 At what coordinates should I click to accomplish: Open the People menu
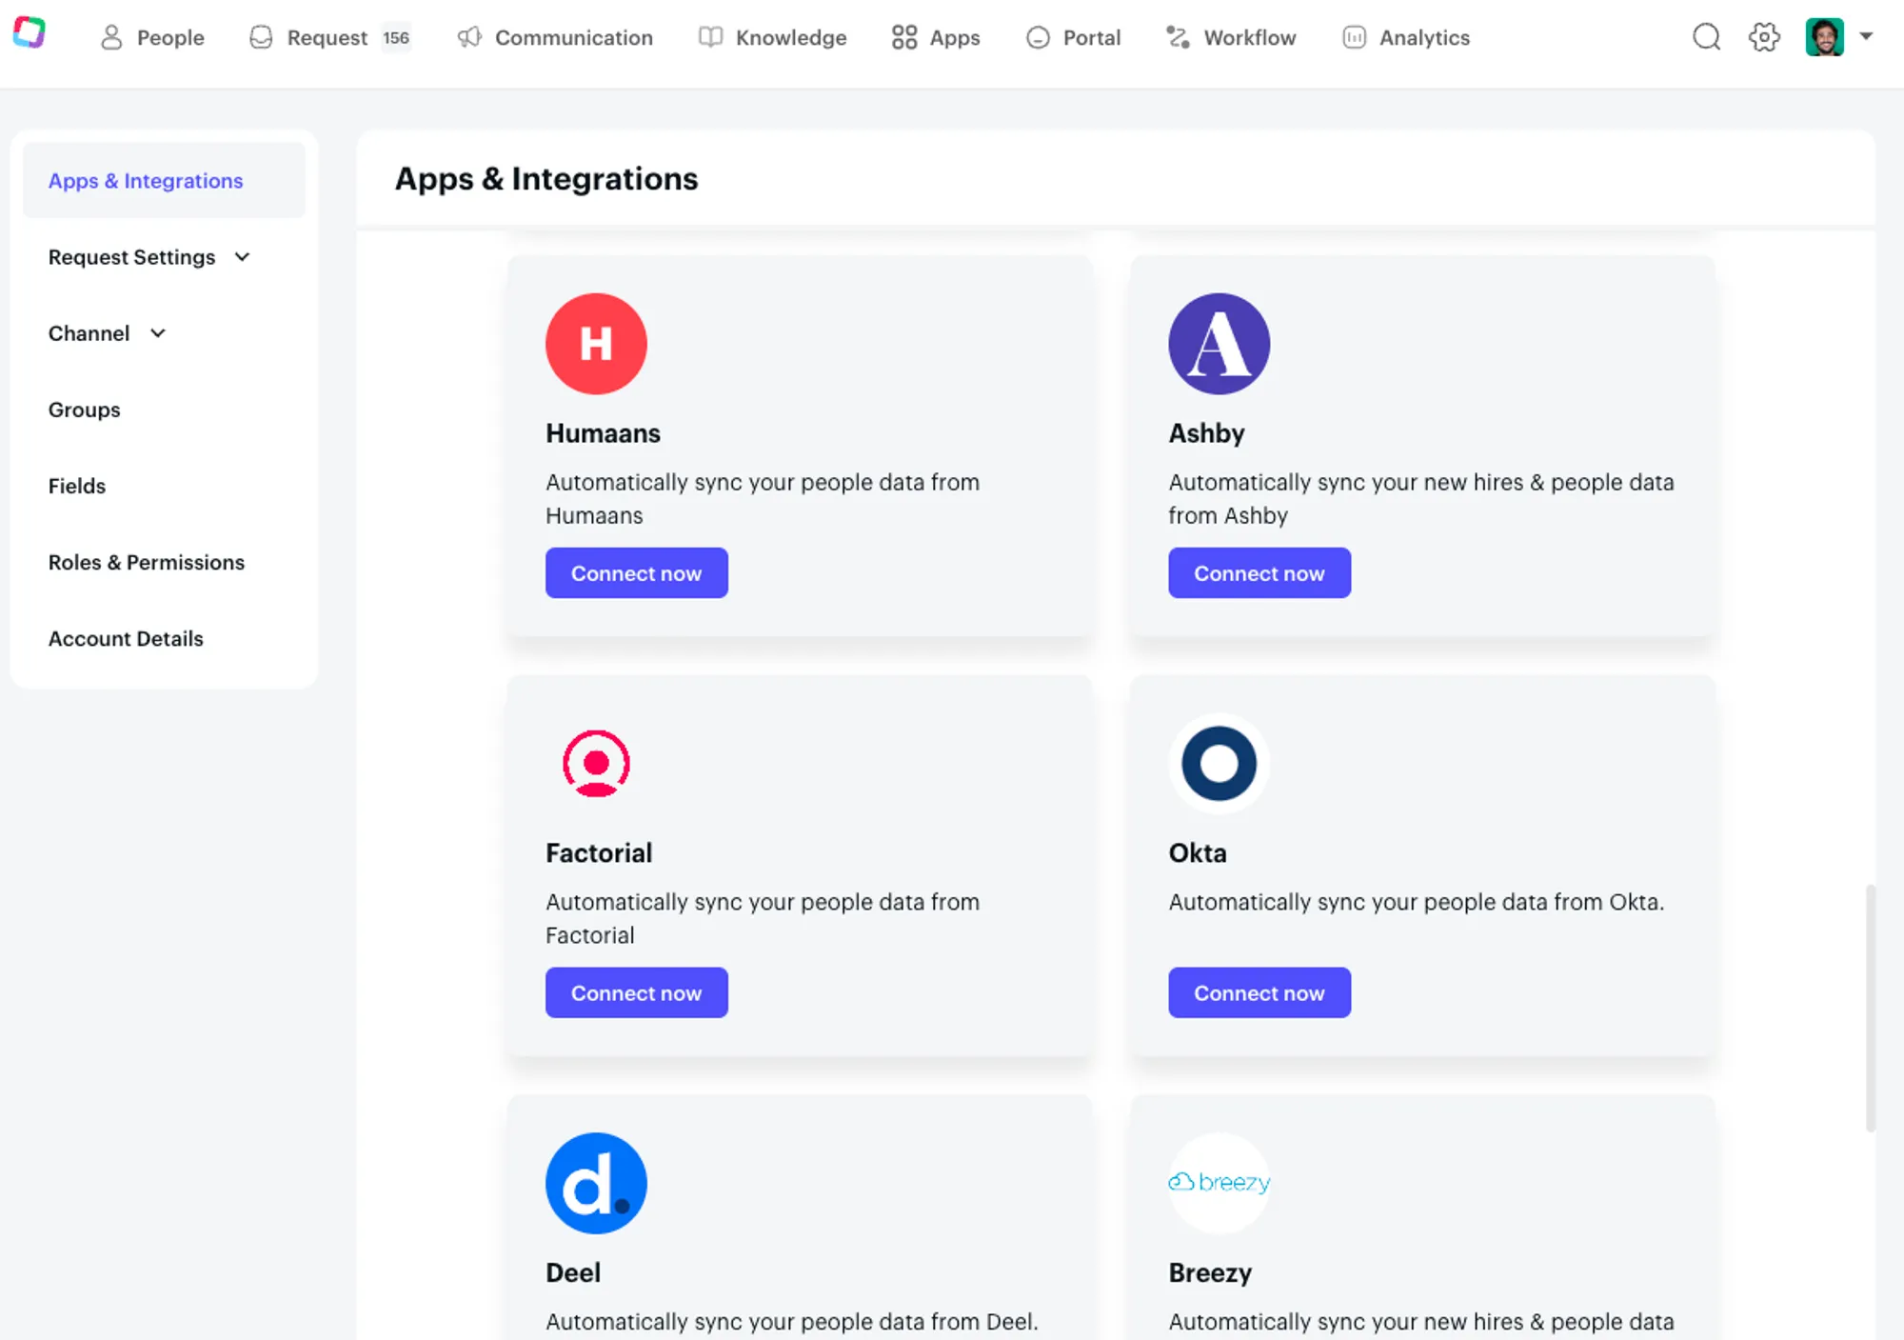tap(152, 37)
